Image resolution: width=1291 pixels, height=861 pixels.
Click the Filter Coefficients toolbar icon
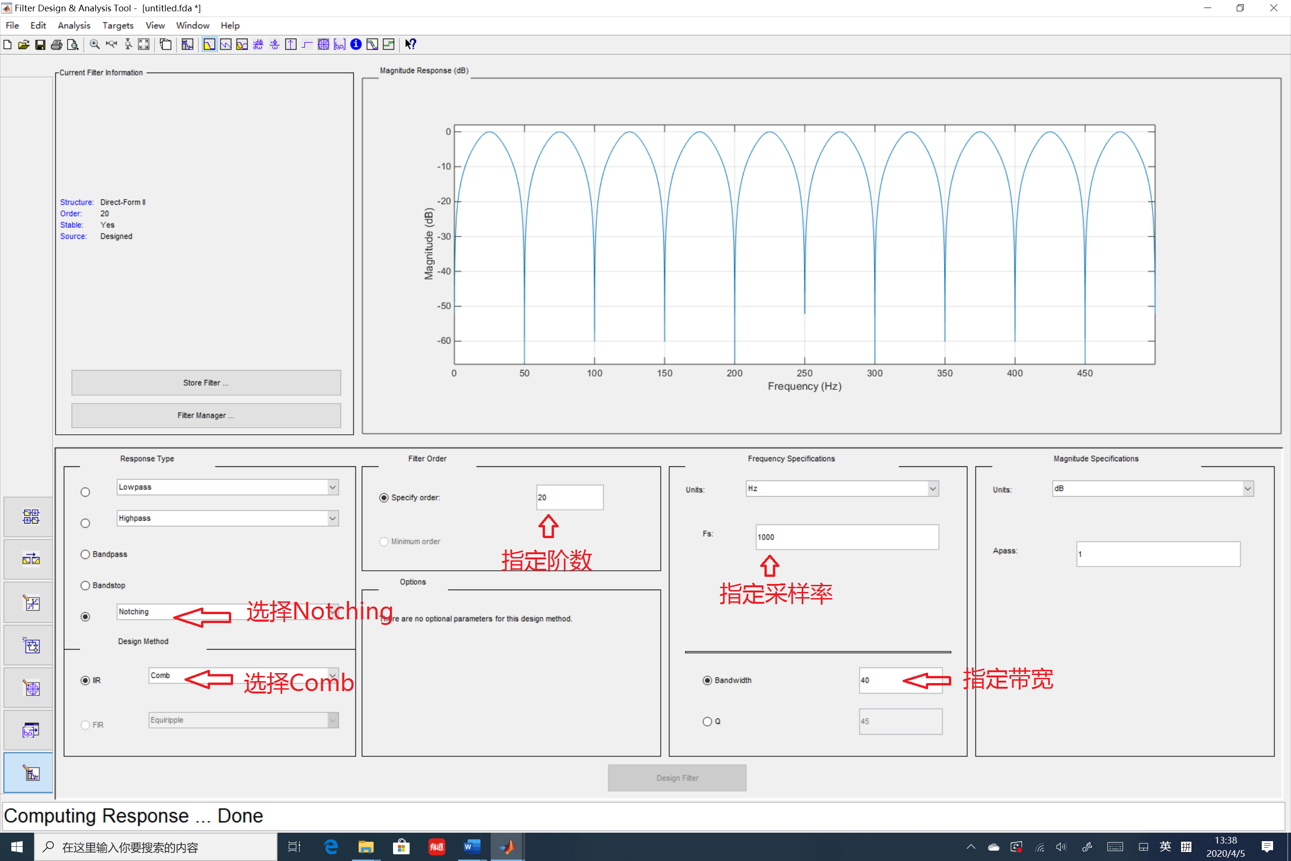pos(340,44)
